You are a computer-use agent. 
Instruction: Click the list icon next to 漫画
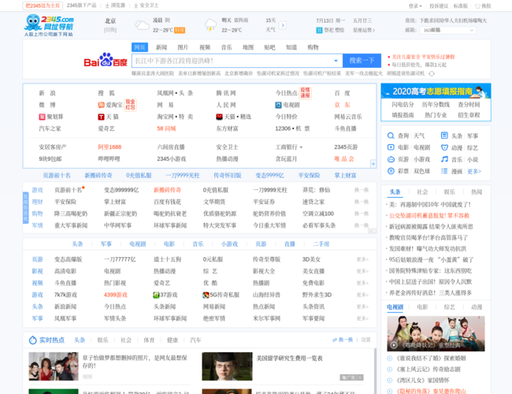point(444,171)
